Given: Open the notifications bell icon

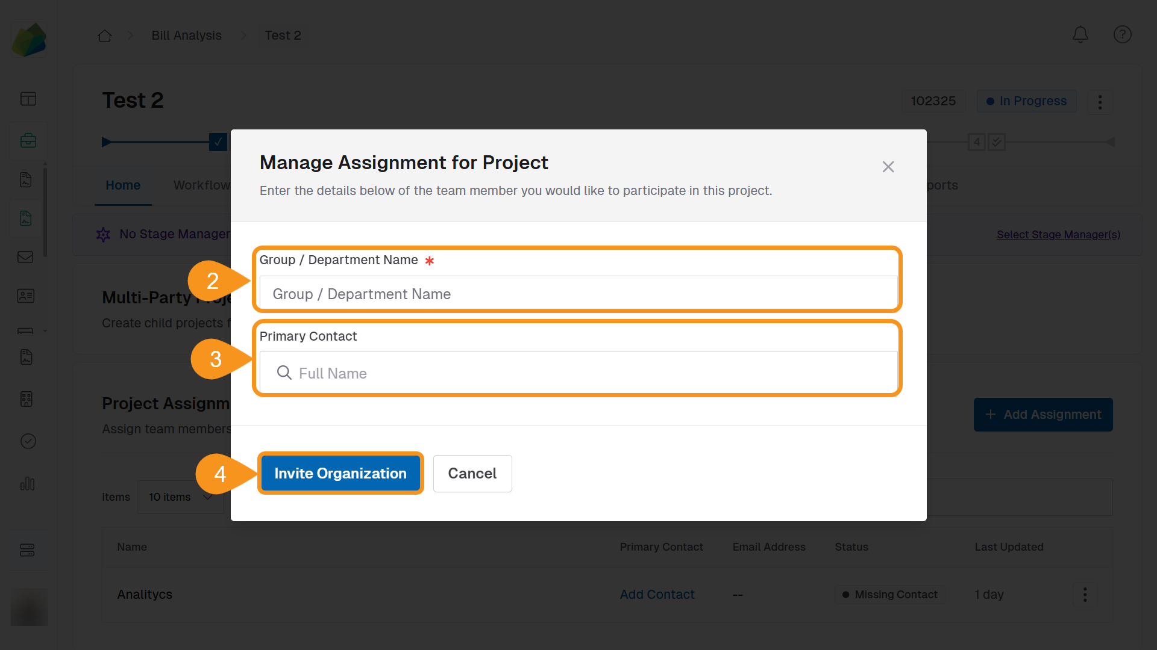Looking at the screenshot, I should (x=1080, y=34).
